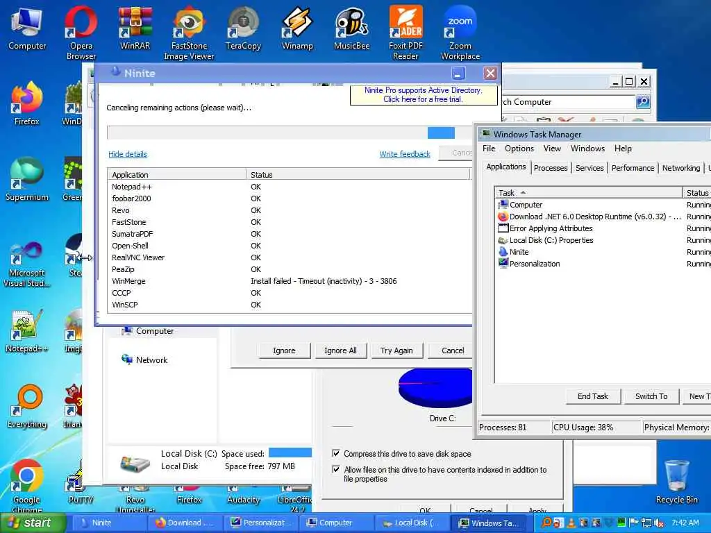The height and width of the screenshot is (533, 711).
Task: Open the File menu in Task Manager
Action: [x=489, y=149]
